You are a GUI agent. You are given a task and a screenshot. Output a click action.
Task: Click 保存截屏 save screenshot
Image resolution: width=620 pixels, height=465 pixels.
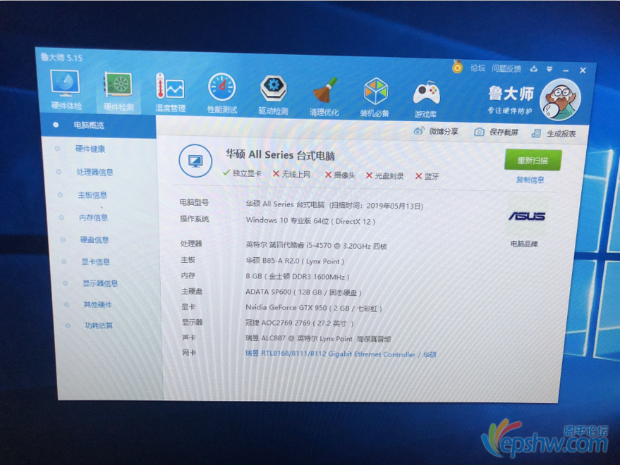[x=497, y=132]
